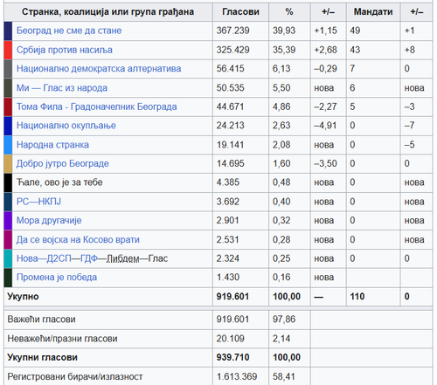This screenshot has height=385, width=437.
Task: Select the votes value 4.385
Action: (228, 182)
